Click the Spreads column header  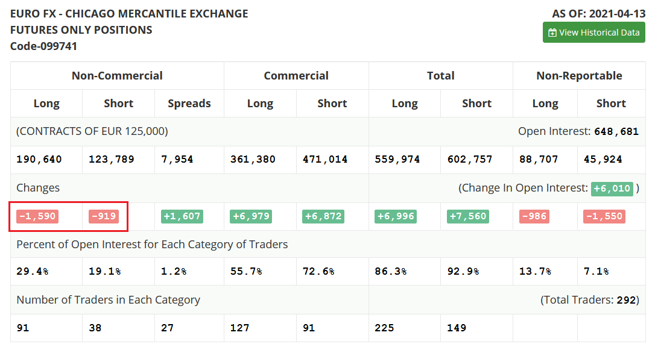click(x=189, y=104)
